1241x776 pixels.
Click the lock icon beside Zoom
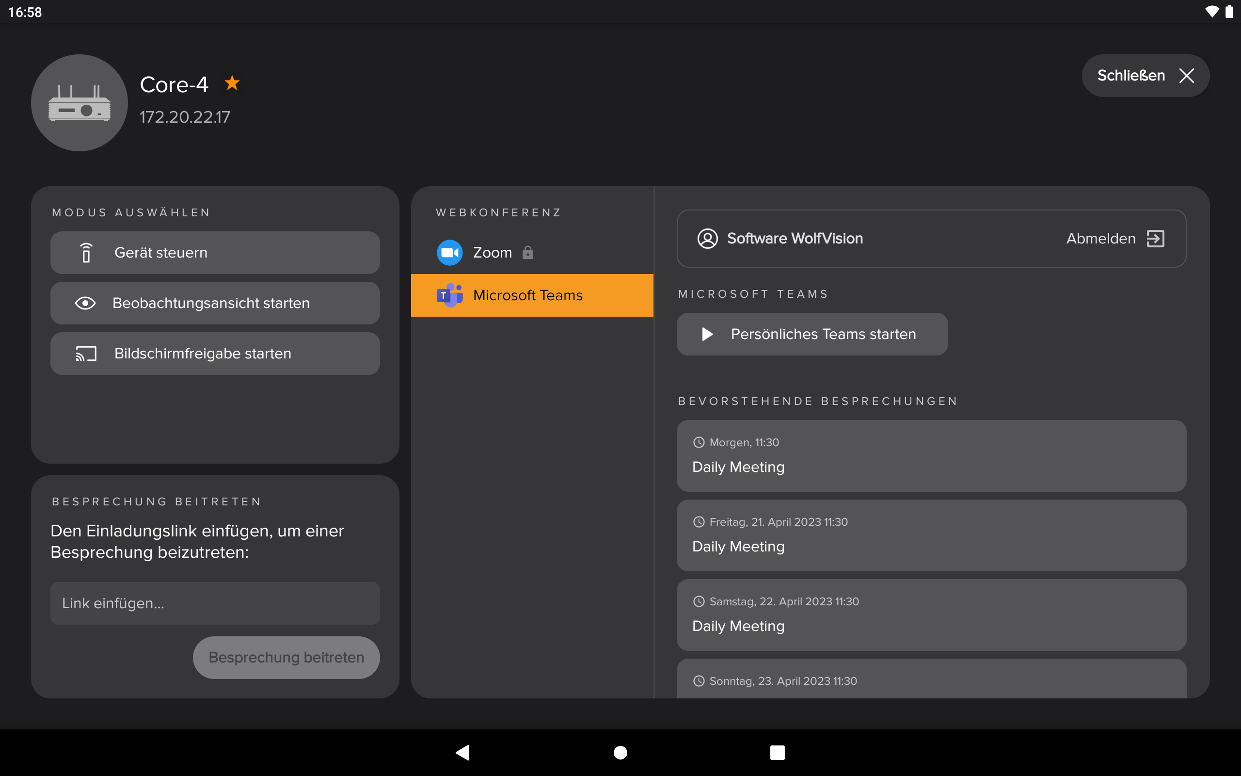(528, 253)
